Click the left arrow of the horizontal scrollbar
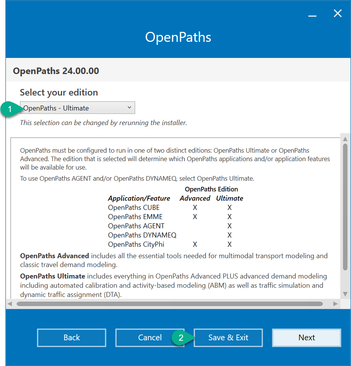Screen dimensions: 351x366 10,304
